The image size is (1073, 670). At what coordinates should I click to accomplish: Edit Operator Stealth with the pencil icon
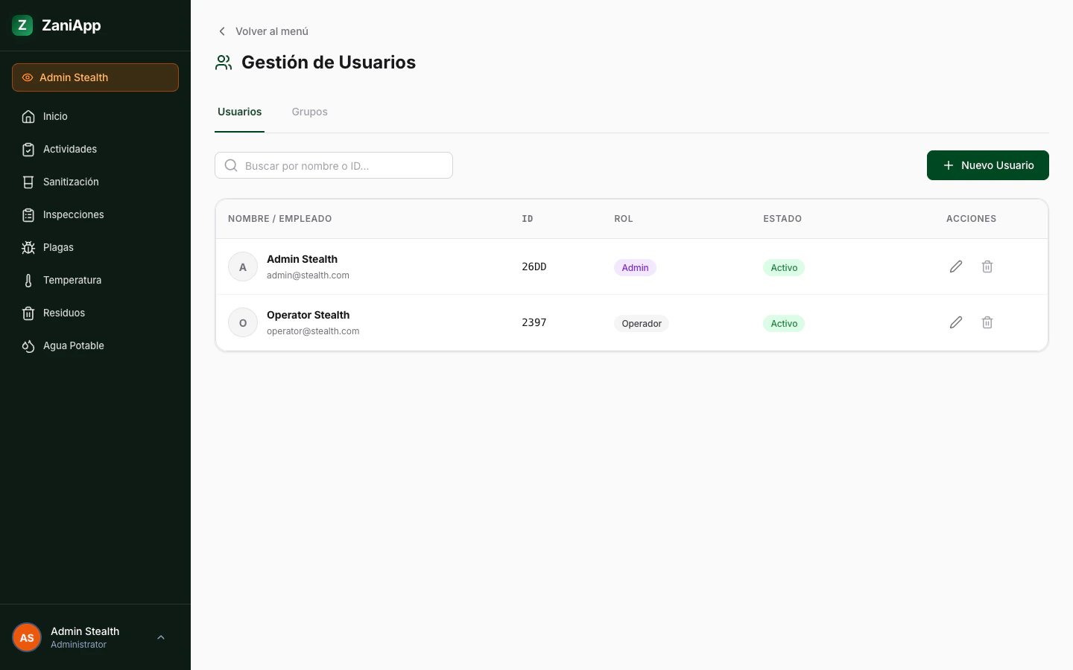956,322
